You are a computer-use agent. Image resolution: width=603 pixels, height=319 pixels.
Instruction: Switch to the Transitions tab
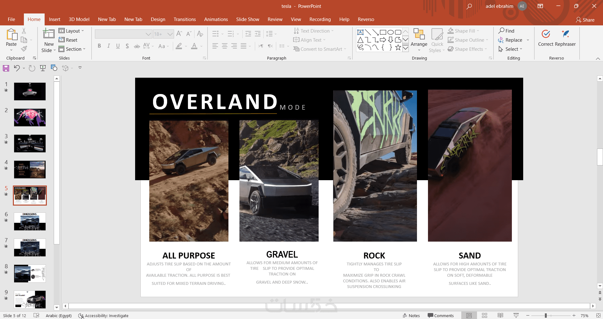pos(185,19)
